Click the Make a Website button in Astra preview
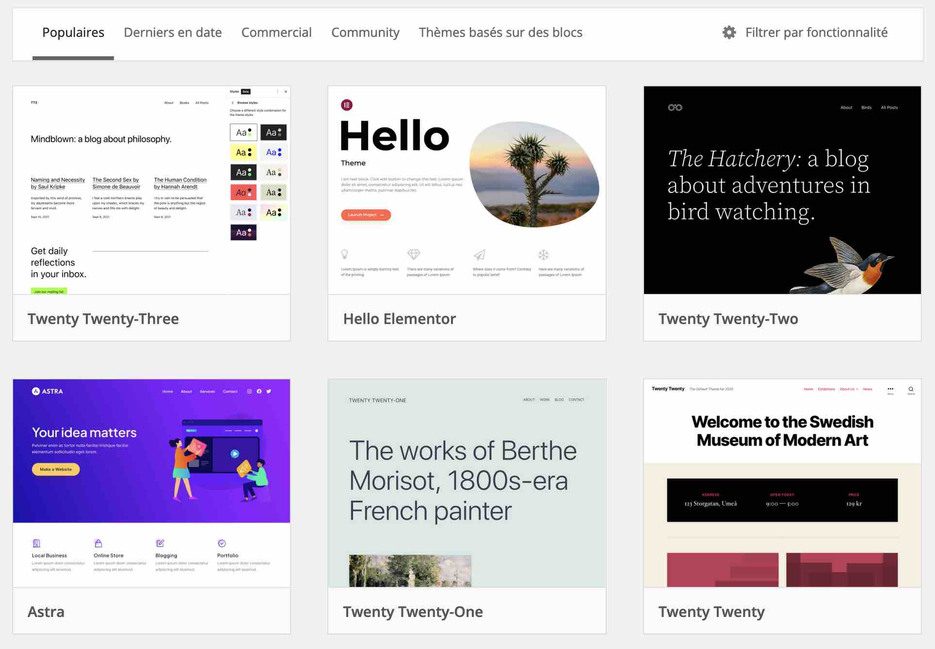The height and width of the screenshot is (649, 935). (x=56, y=469)
